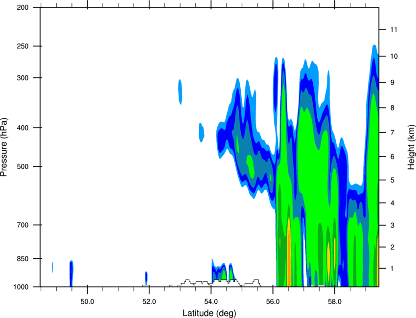Click the light-blue contour blob near latitude 53.0

180,92
